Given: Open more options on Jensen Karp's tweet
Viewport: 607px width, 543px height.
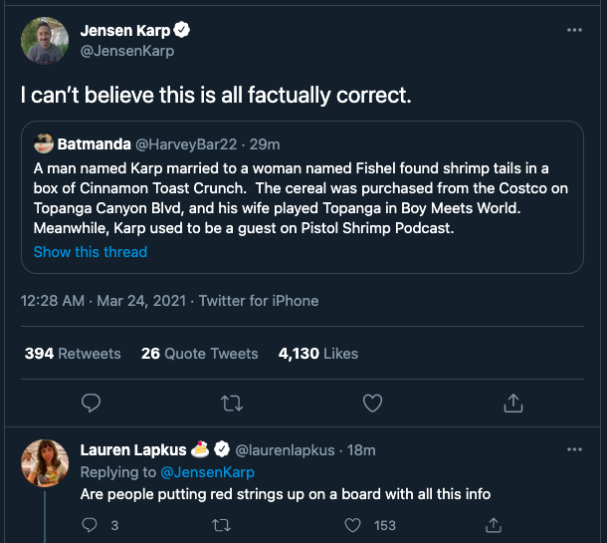Looking at the screenshot, I should pos(574,31).
